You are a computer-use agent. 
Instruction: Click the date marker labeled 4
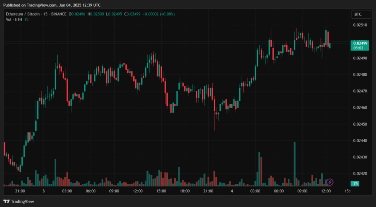[232, 191]
